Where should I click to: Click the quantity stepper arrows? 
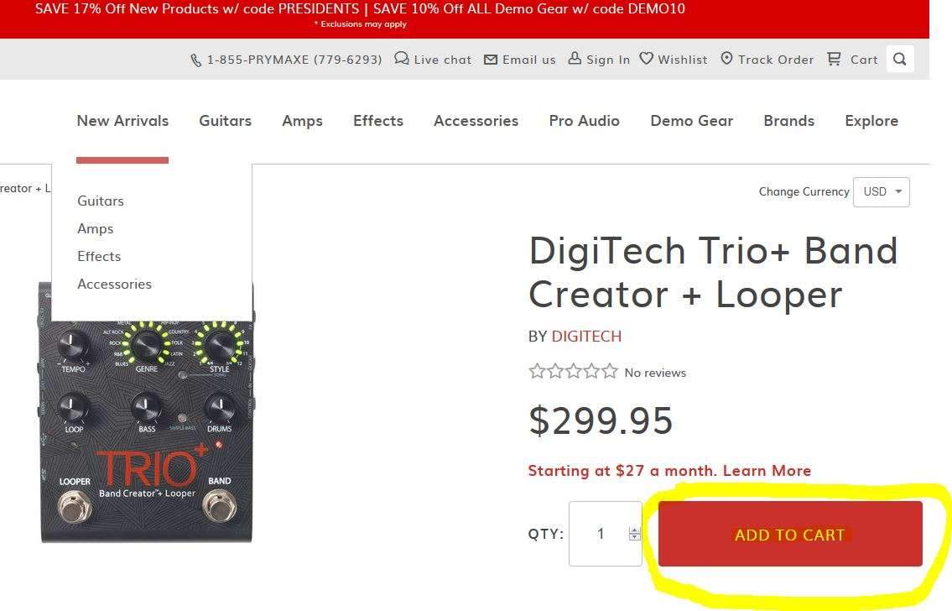634,534
